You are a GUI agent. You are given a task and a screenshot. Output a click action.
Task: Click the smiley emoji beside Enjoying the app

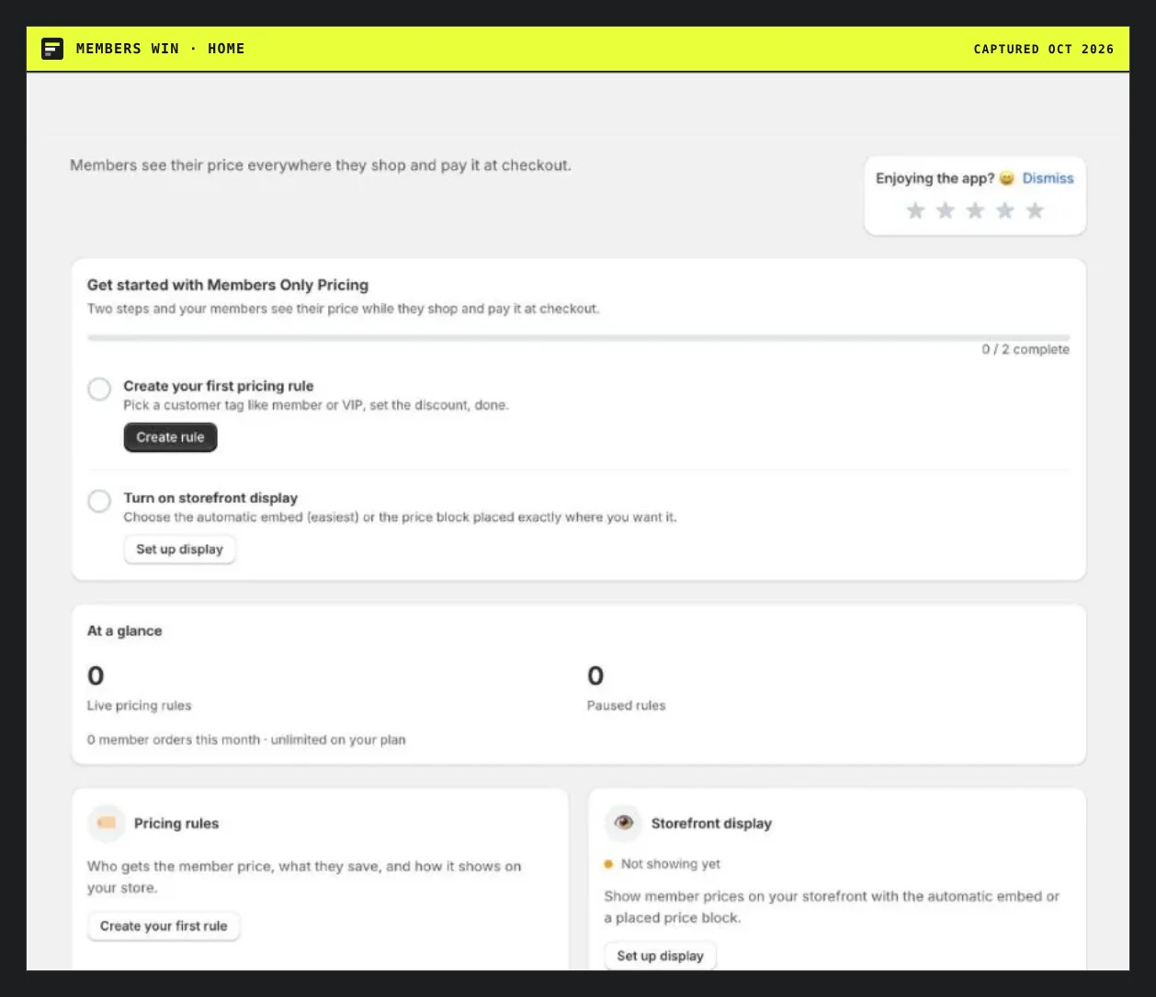(1007, 178)
